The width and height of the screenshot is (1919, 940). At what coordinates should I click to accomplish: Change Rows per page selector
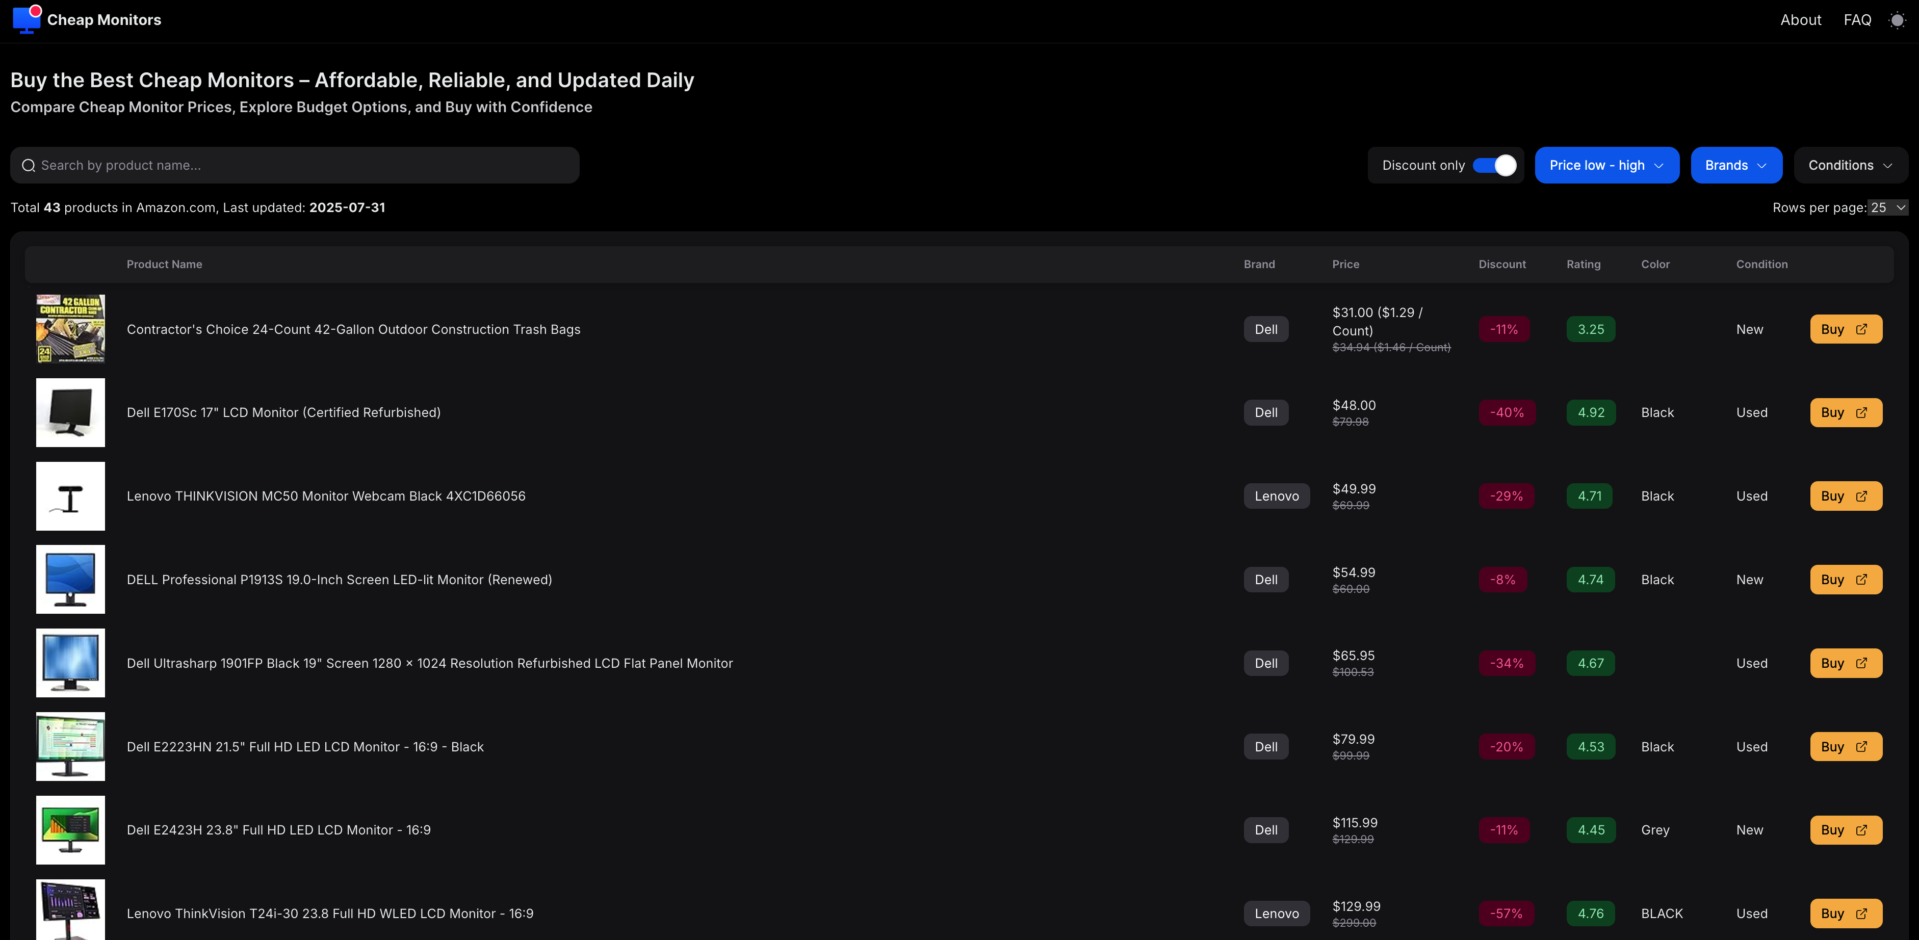[1888, 208]
